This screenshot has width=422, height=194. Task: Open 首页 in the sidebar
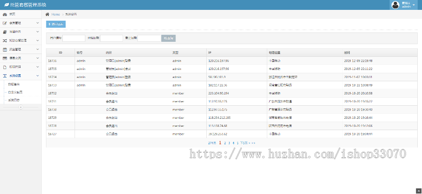[x=12, y=14]
